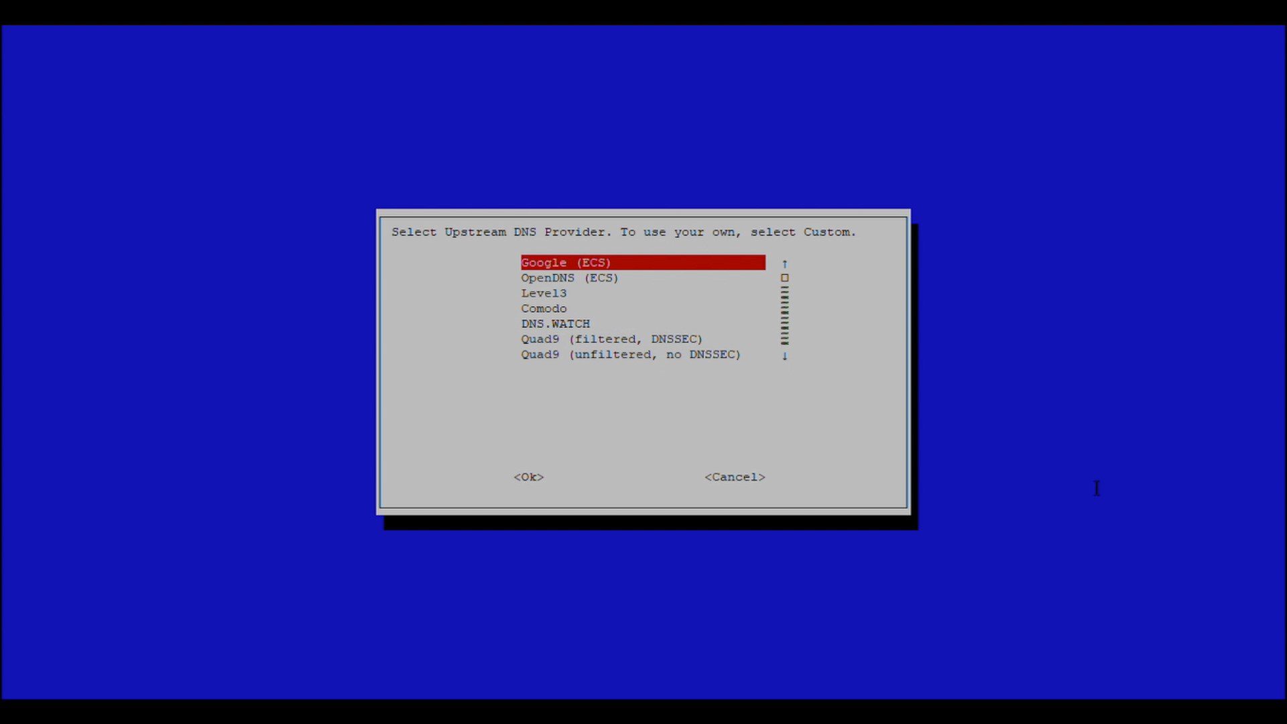This screenshot has width=1287, height=724.
Task: Click the blue background outside the dialog
Action: (201, 362)
